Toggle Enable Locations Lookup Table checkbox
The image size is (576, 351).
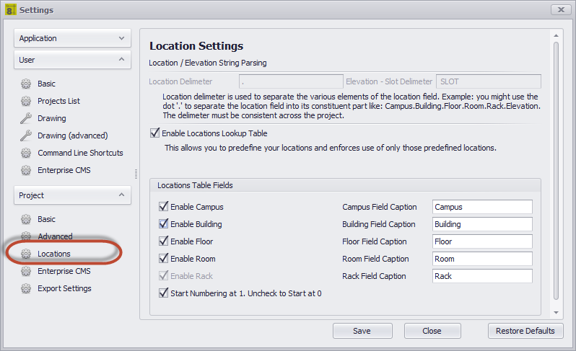pyautogui.click(x=154, y=133)
